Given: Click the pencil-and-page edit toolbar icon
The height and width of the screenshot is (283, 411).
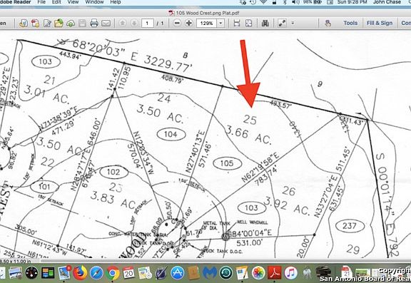Looking at the screenshot, I should [x=47, y=24].
